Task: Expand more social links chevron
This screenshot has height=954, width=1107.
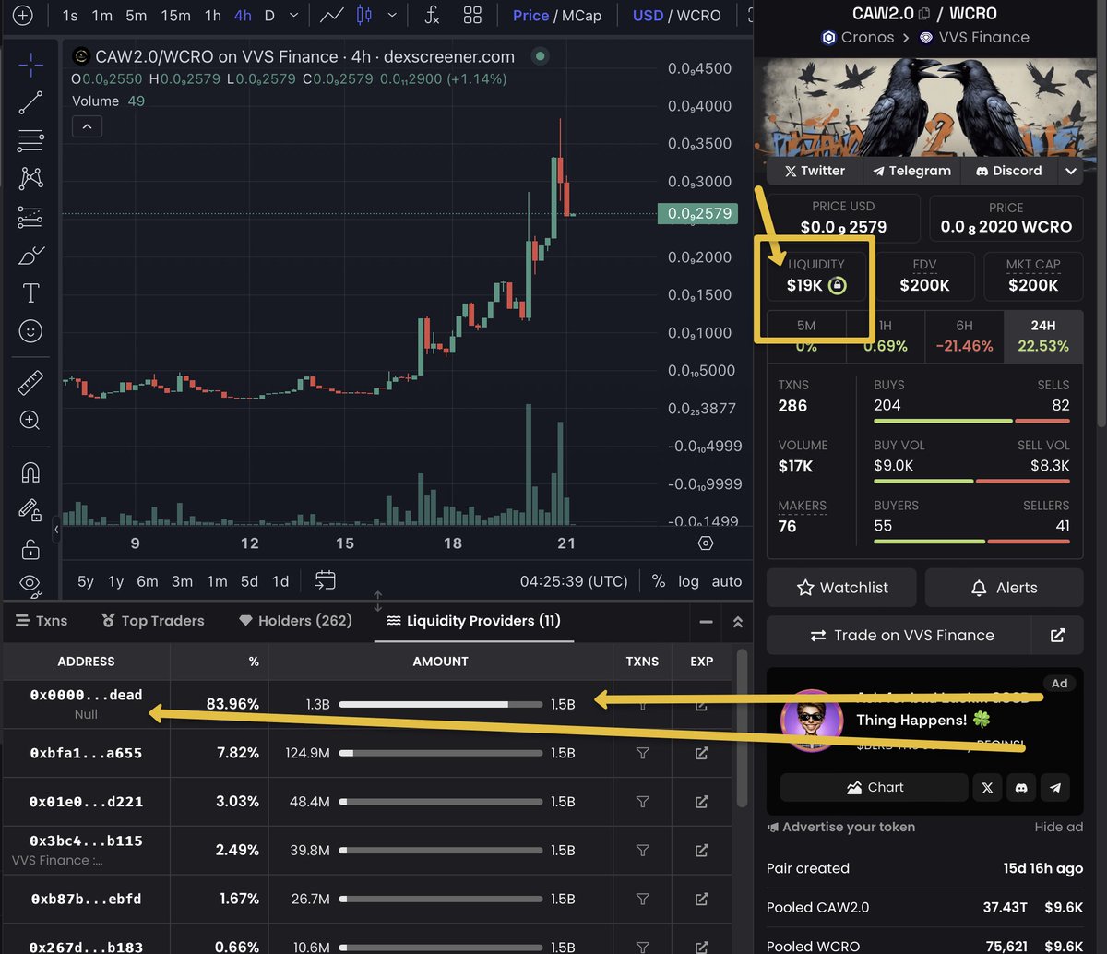Action: [x=1070, y=171]
